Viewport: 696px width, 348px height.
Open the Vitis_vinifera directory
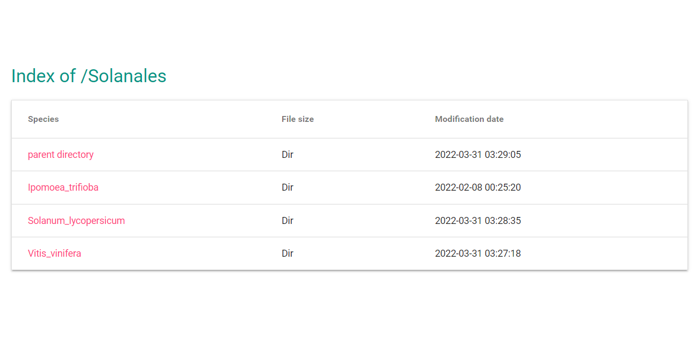click(54, 253)
